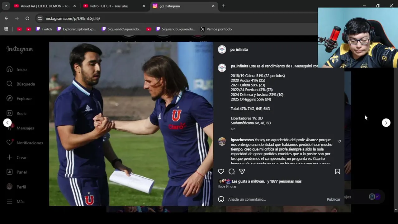Screen dimensions: 398x224
Task: Go forward in browser history
Action: (x=17, y=18)
